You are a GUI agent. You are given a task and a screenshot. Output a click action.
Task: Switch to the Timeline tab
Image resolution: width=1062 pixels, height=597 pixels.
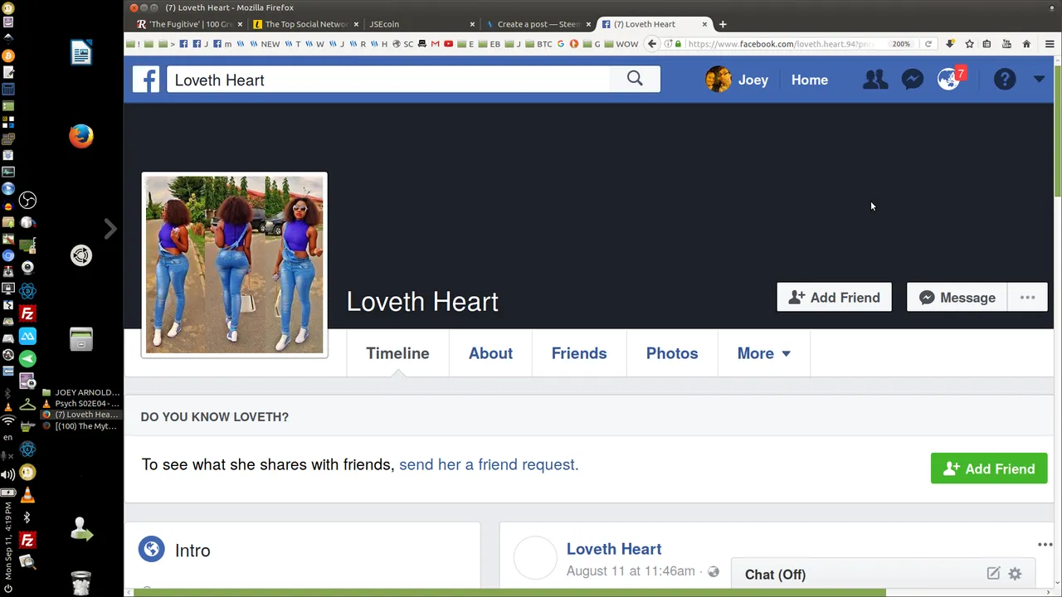[397, 353]
